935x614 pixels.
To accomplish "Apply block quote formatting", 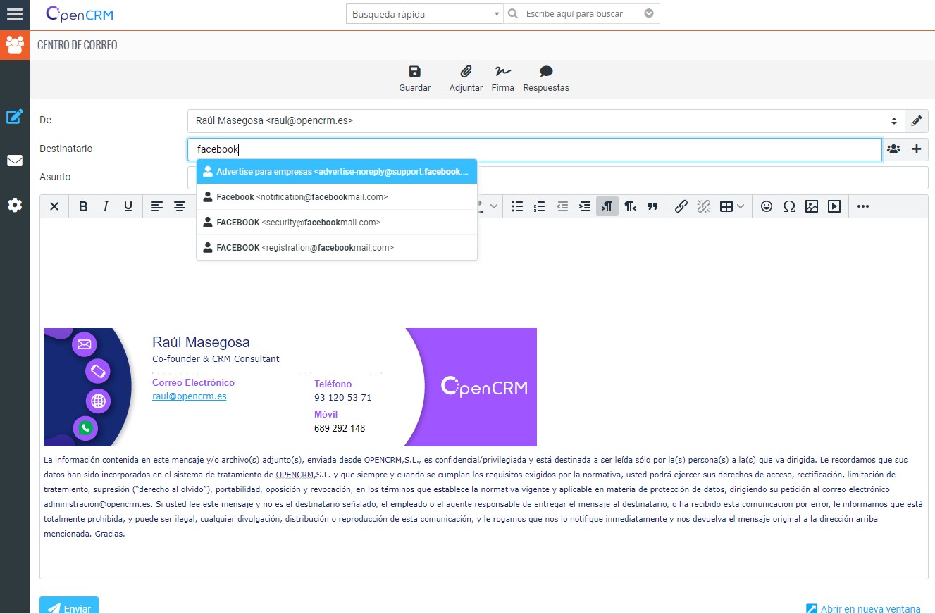I will pos(652,206).
